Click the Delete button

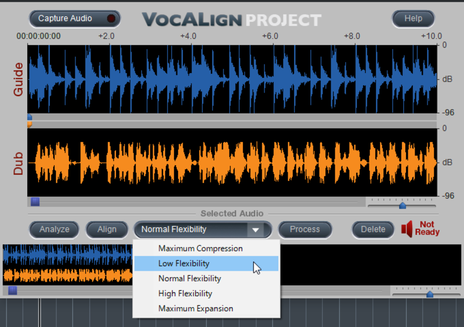pyautogui.click(x=373, y=230)
